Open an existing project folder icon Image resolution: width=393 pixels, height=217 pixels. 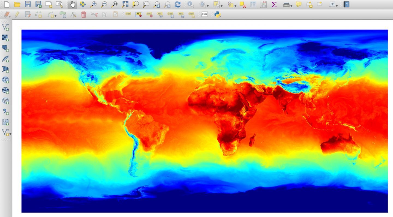(17, 4)
